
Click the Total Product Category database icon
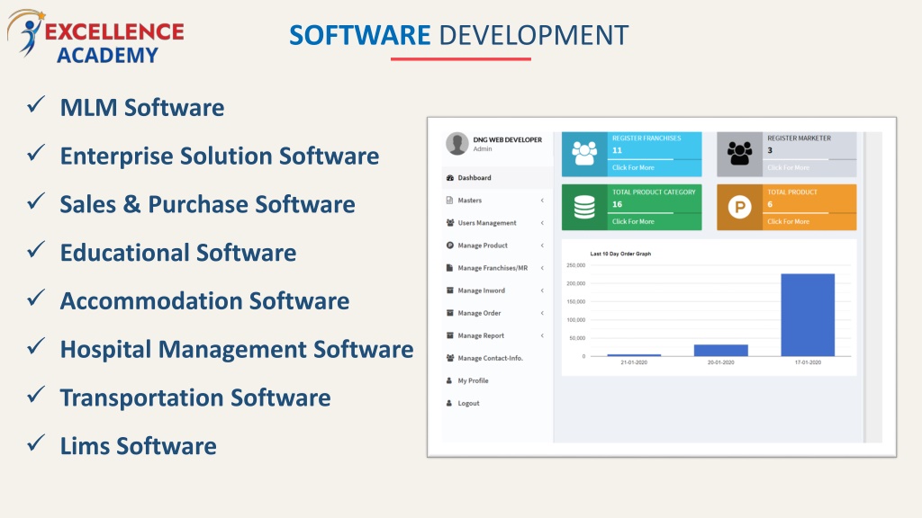click(x=584, y=208)
